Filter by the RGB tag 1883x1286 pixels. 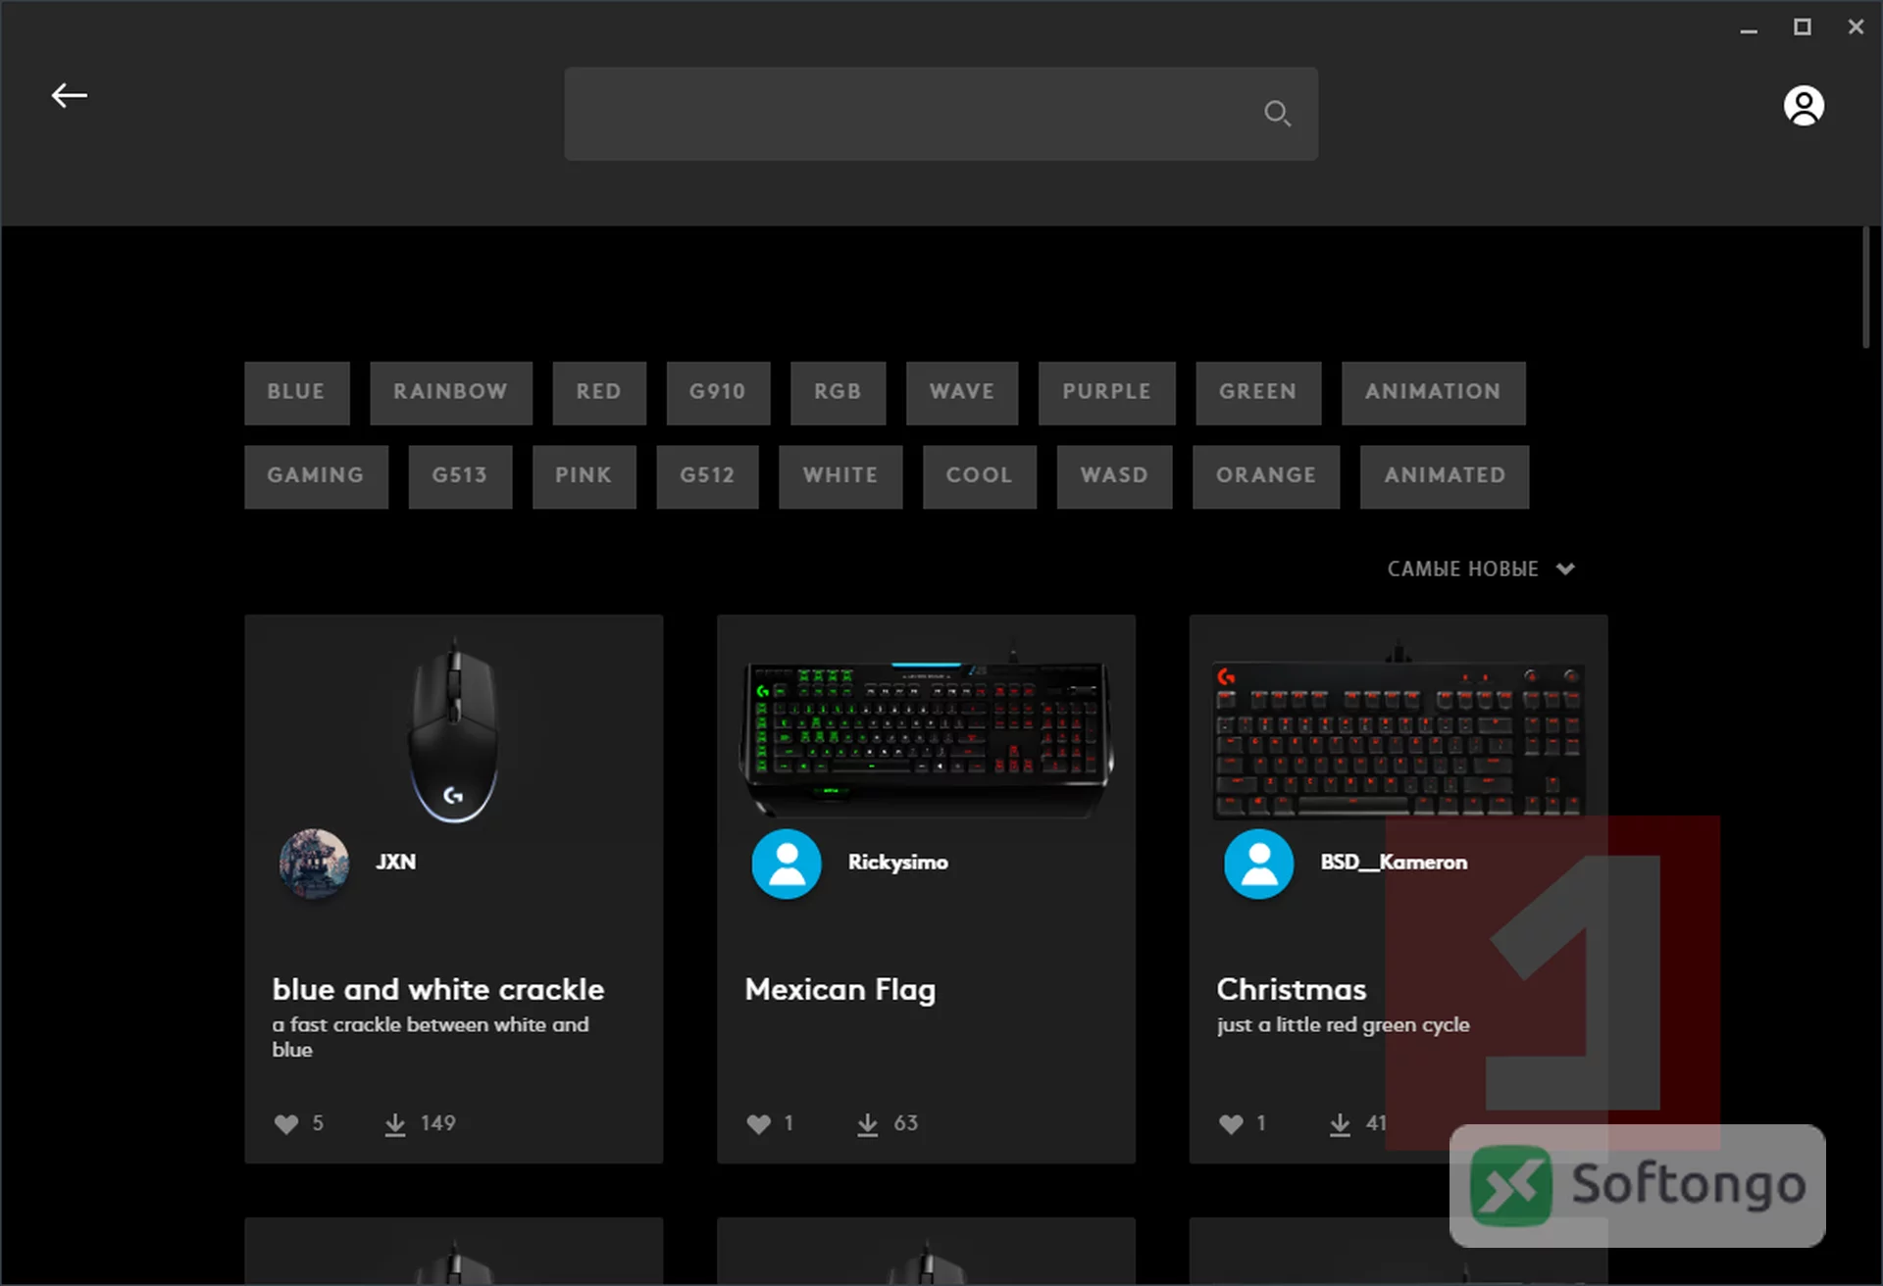838,393
